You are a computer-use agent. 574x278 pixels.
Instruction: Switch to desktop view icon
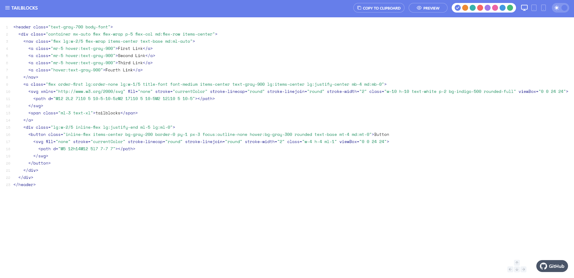pyautogui.click(x=524, y=8)
